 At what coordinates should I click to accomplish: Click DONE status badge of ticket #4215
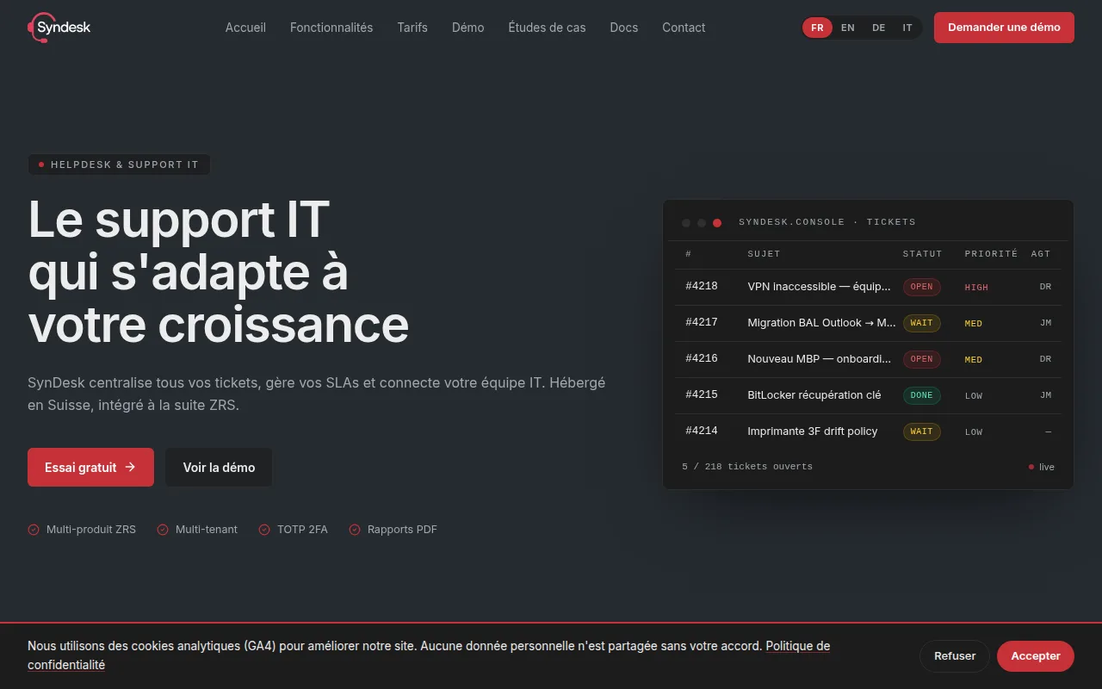tap(922, 395)
